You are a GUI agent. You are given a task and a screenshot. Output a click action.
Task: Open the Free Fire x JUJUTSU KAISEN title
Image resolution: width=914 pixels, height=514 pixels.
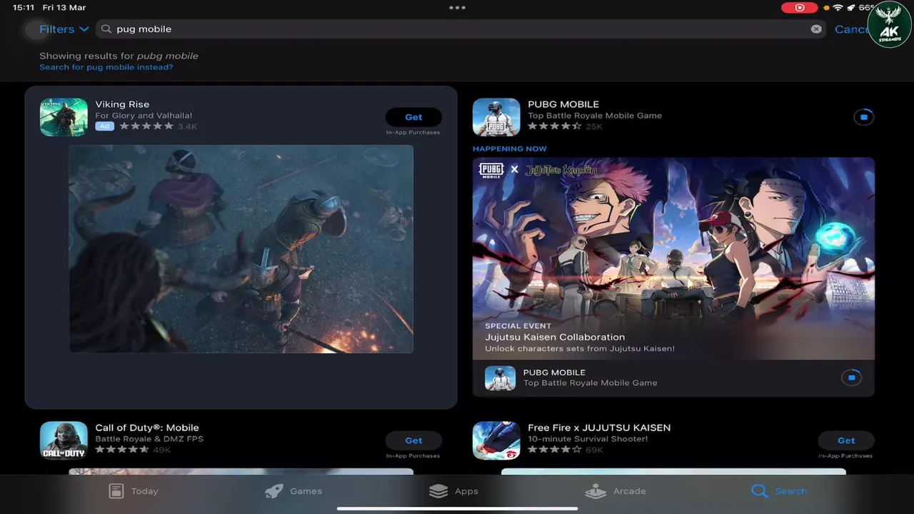[x=599, y=428]
